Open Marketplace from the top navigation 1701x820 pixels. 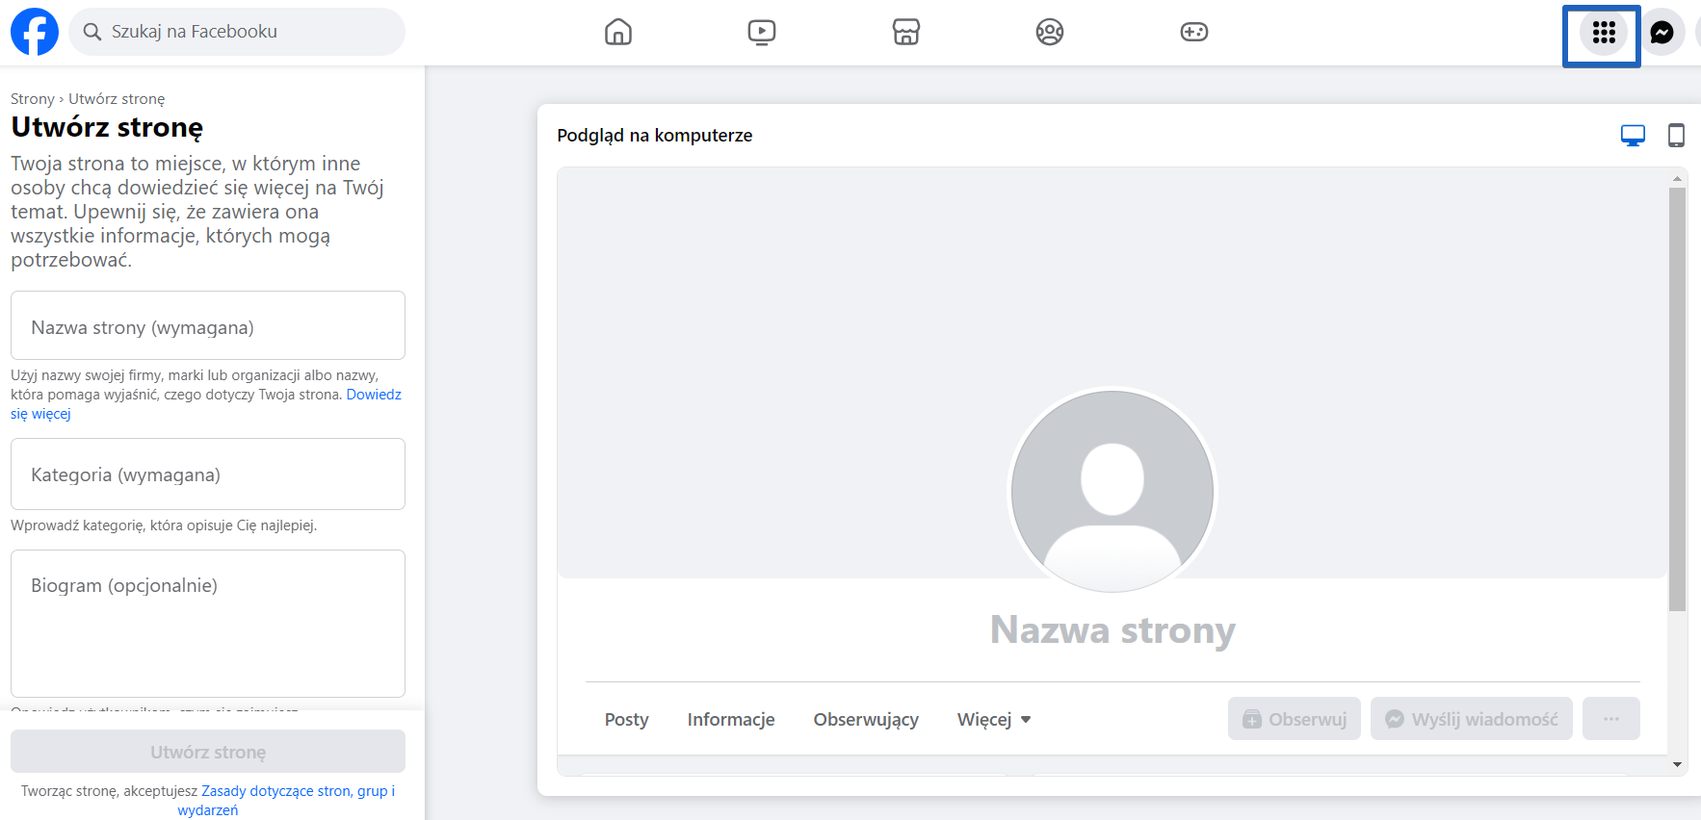point(906,32)
